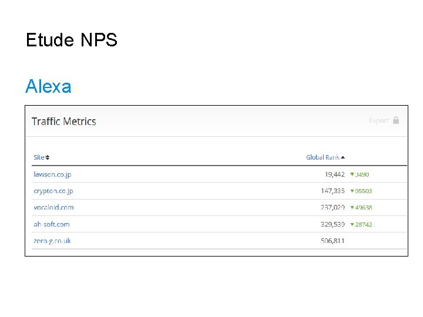Select the 19,442 rank value
423x317 pixels.
334,174
